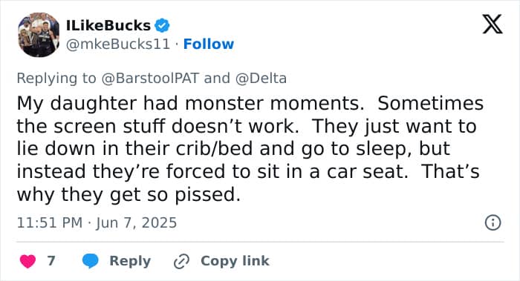
Task: Open the X logo in the corner
Action: pos(493,24)
